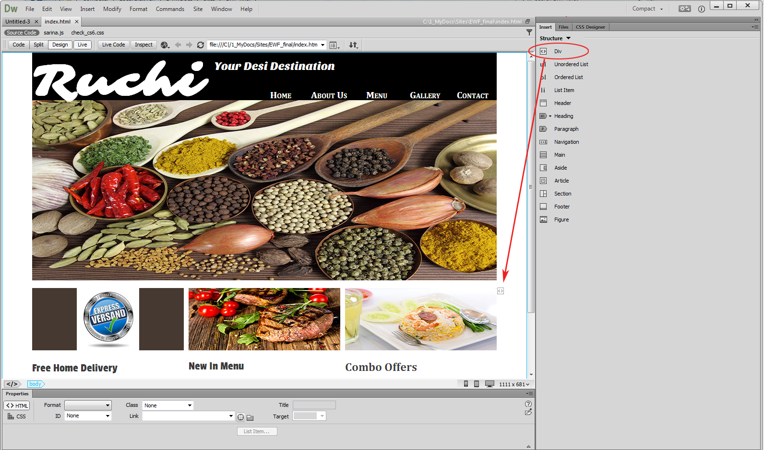Refresh the Design view

(201, 45)
